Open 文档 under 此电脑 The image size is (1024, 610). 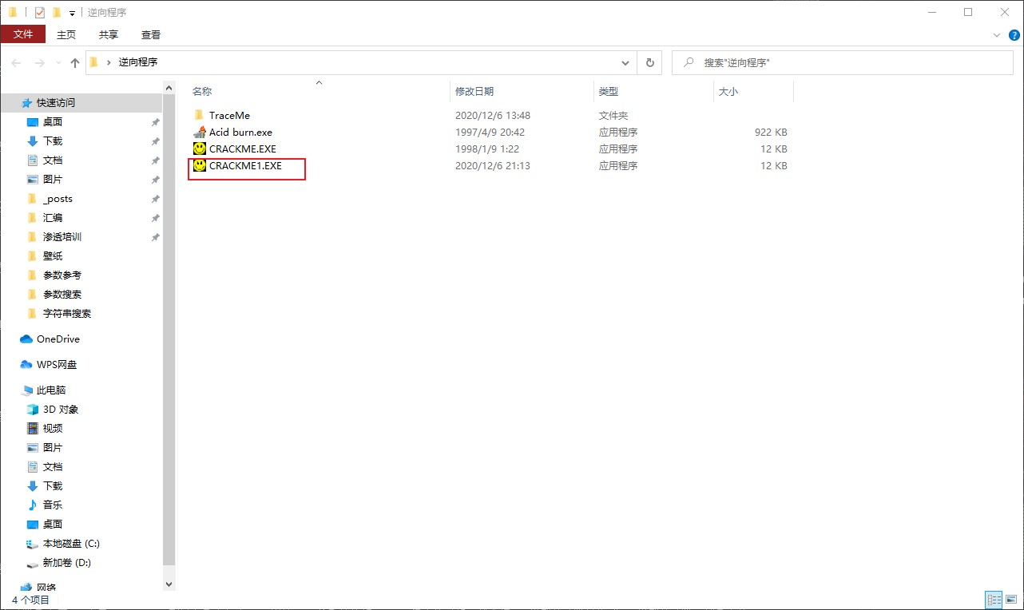53,467
